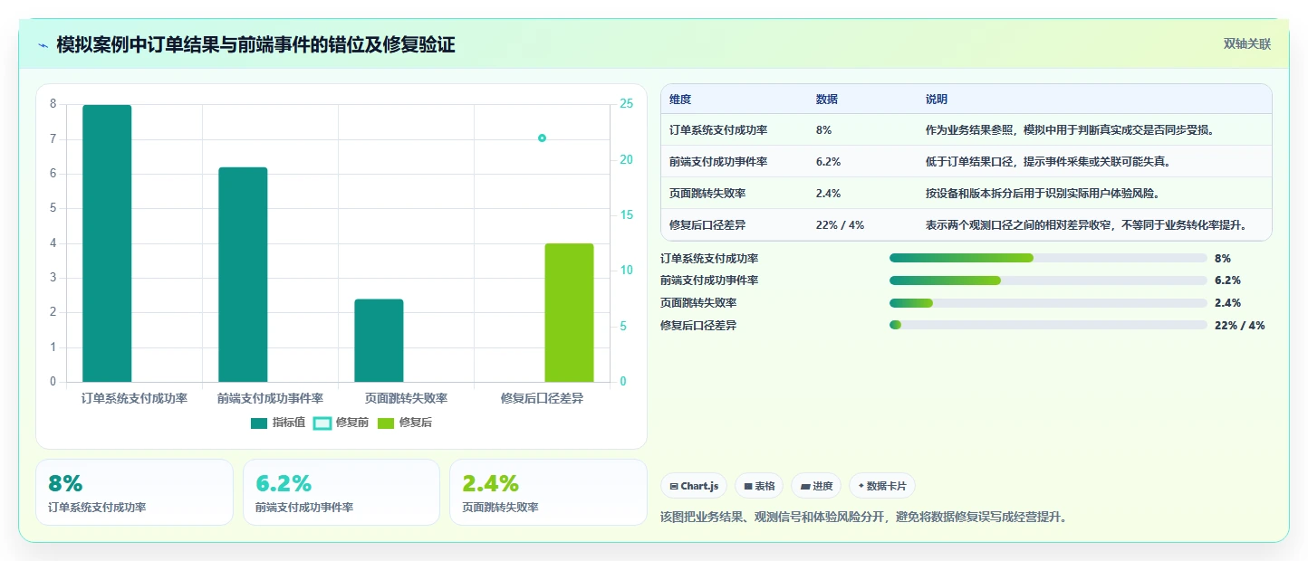Click the chart x-axis label 订单系统支付成功率
The image size is (1308, 561).
coord(134,398)
